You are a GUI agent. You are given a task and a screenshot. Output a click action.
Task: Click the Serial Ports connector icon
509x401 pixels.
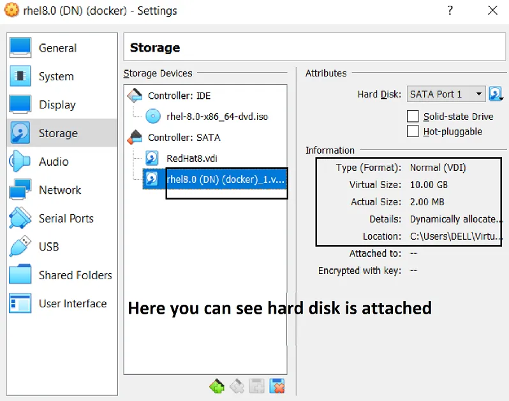20,217
